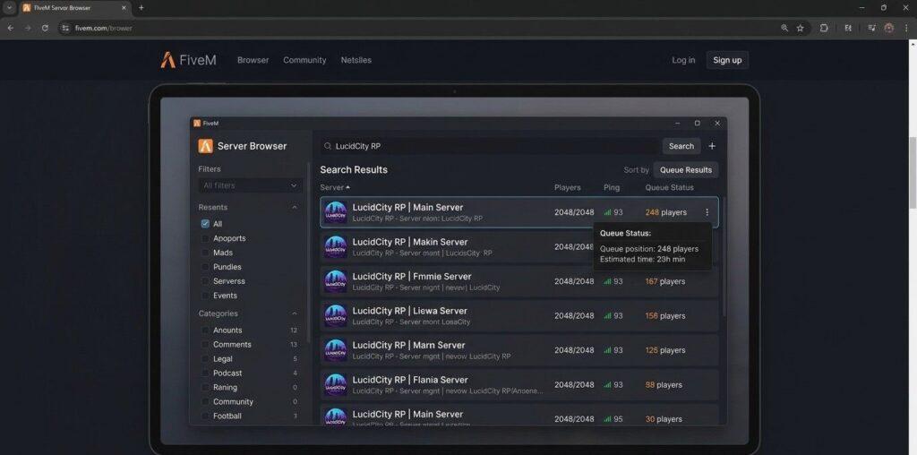Bookmark this page with the star icon
Image resolution: width=917 pixels, height=455 pixels.
[x=800, y=28]
